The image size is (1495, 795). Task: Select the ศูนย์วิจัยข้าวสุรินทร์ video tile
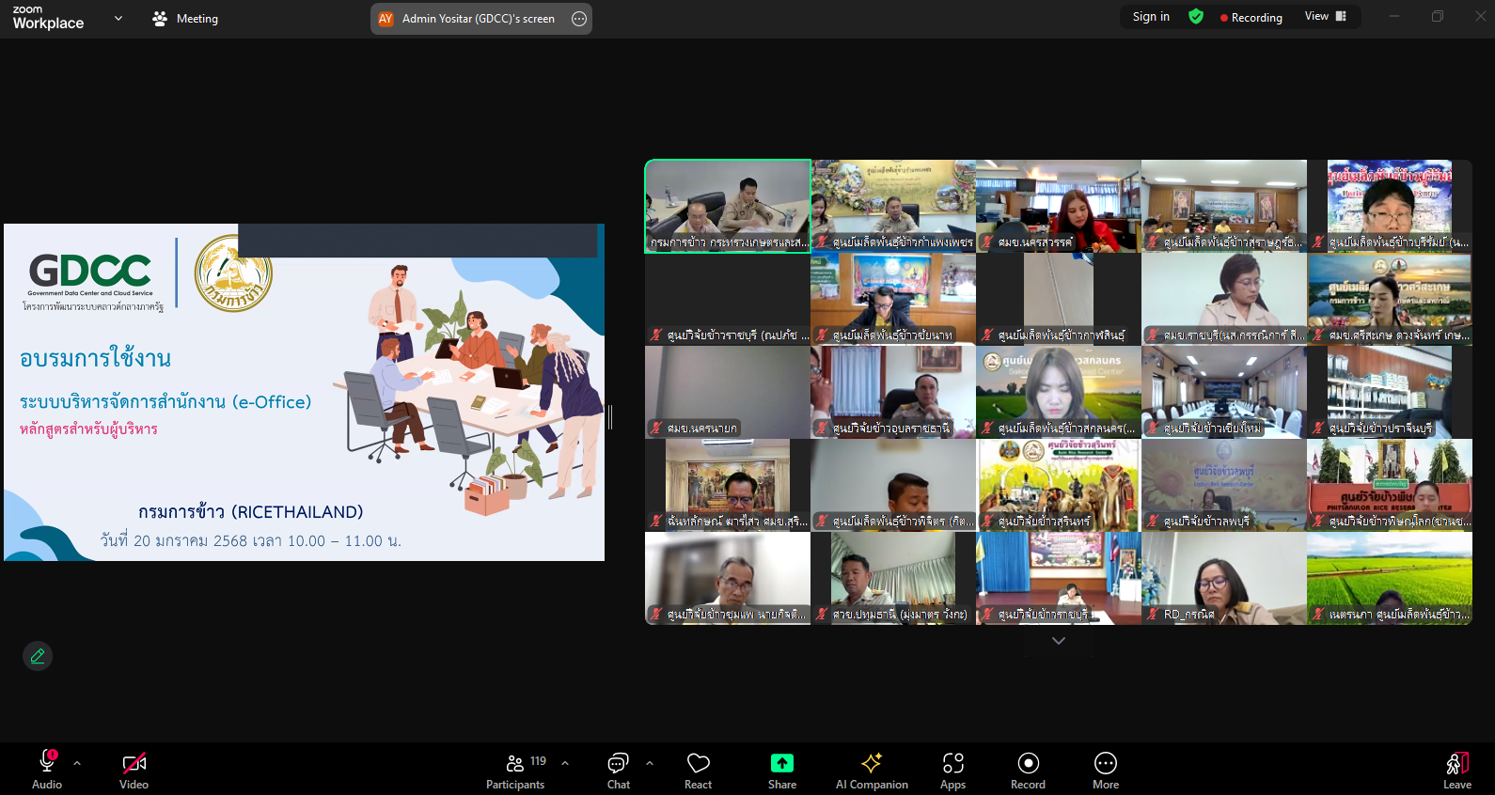pos(1058,485)
